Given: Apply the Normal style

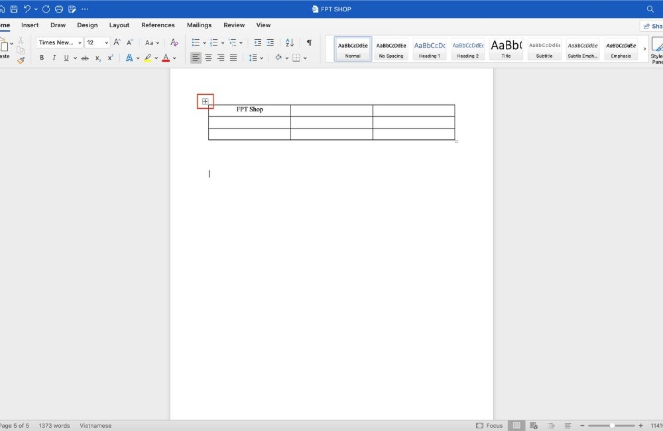Looking at the screenshot, I should (353, 48).
